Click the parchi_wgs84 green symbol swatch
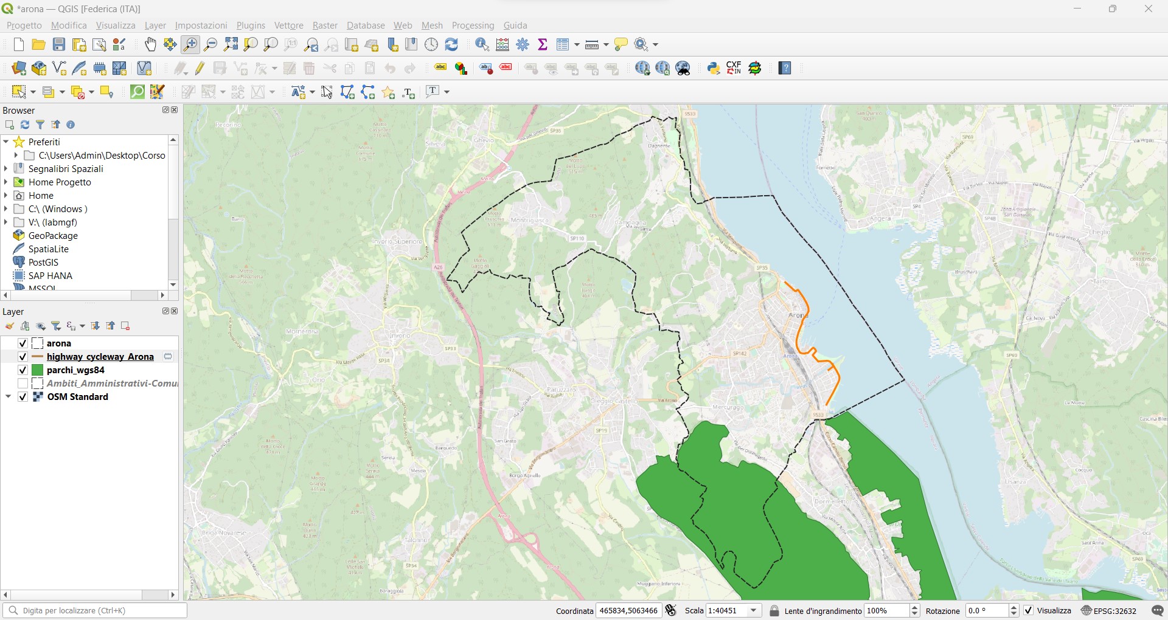The image size is (1168, 620). (38, 370)
